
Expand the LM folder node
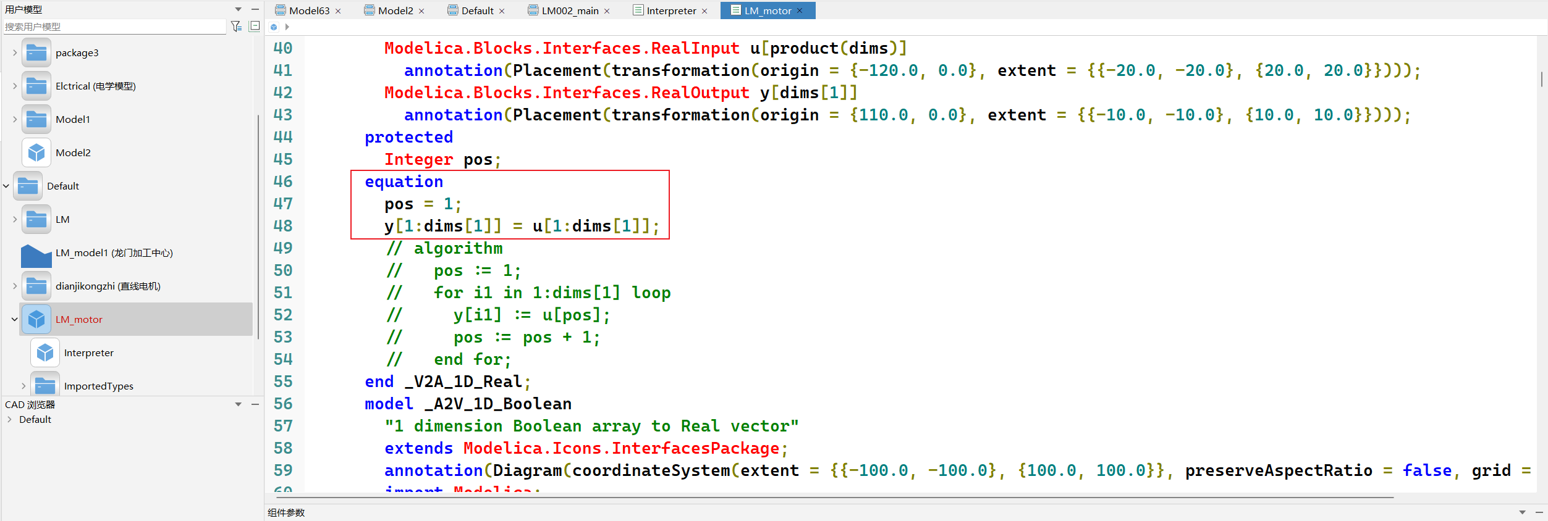click(15, 219)
